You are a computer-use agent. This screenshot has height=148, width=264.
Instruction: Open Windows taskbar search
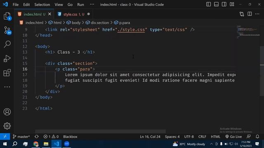pos(15,144)
